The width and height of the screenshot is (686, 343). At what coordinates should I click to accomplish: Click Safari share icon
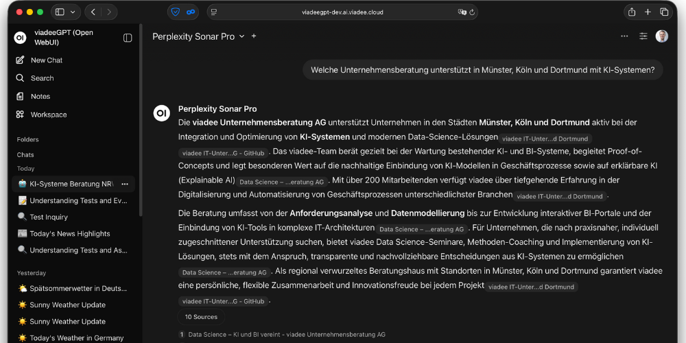pyautogui.click(x=631, y=12)
